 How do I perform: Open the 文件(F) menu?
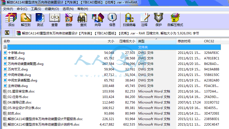click(x=8, y=9)
